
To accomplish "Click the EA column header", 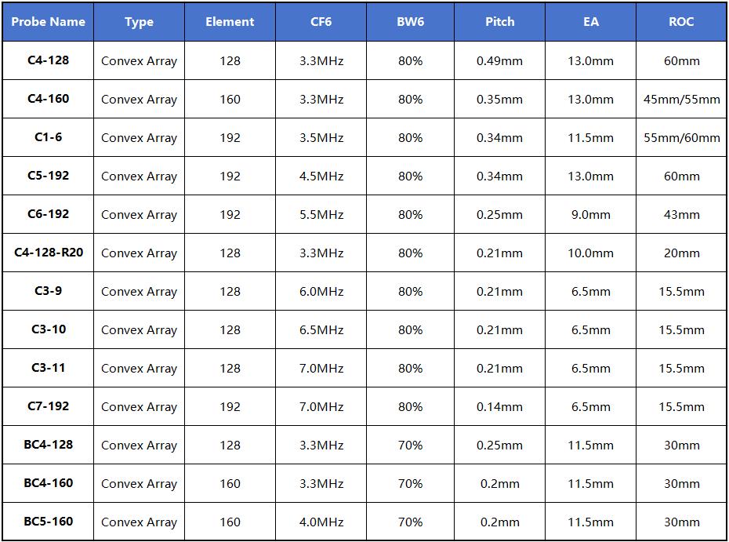I will click(590, 22).
